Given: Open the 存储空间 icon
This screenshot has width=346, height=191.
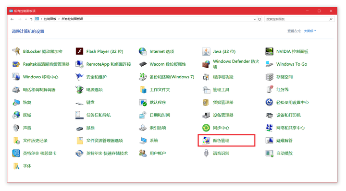Looking at the screenshot, I should [270, 77].
